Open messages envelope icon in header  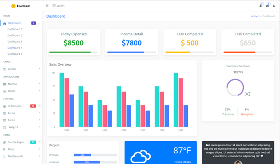(x=268, y=6)
